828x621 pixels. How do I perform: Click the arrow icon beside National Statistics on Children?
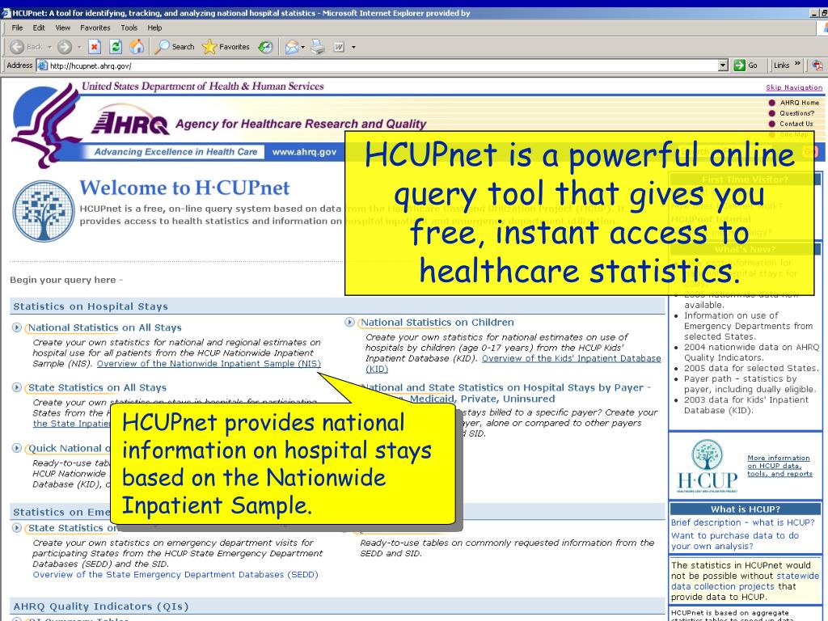pos(349,322)
